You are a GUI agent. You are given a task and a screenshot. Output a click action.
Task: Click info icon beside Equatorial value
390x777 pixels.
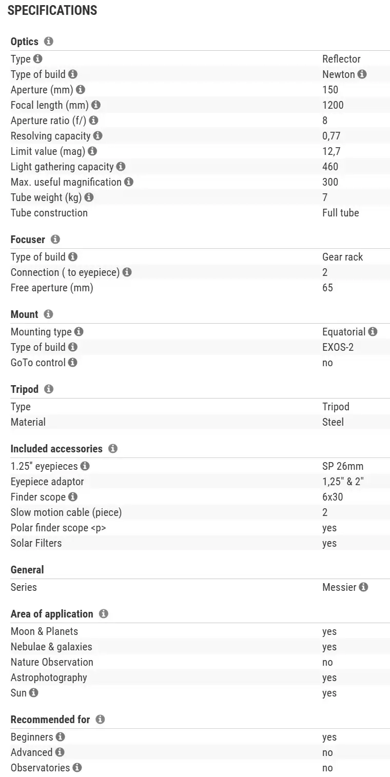pos(373,332)
